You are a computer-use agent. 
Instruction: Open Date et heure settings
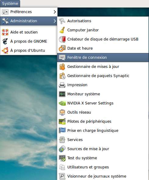click(103, 48)
